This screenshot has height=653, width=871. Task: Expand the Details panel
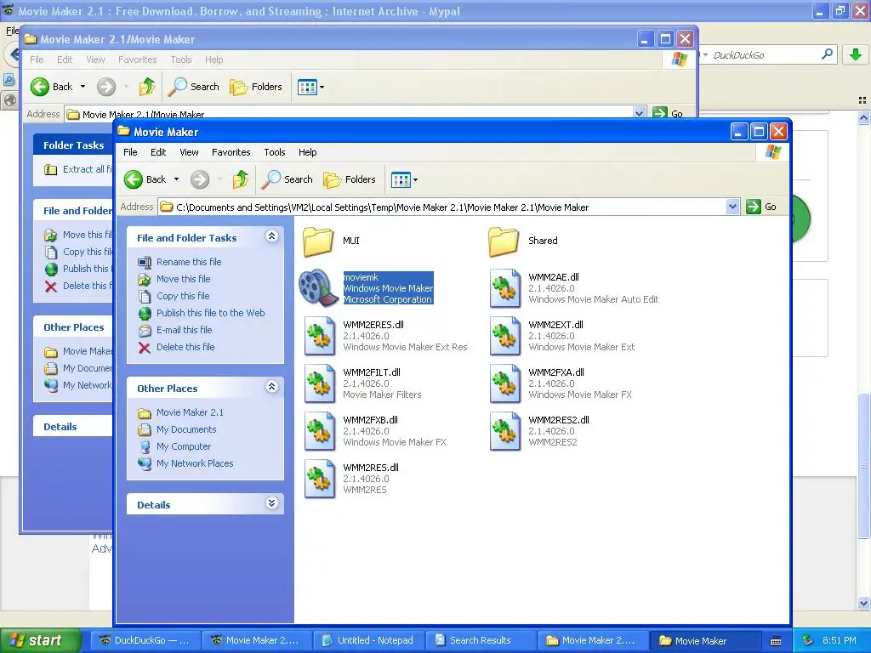(271, 503)
